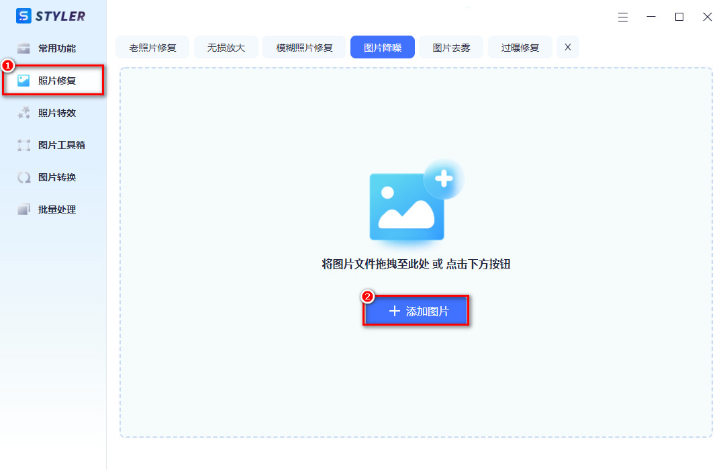The image size is (725, 470).
Task: Open 照片特效 from the sidebar
Action: pyautogui.click(x=26, y=112)
